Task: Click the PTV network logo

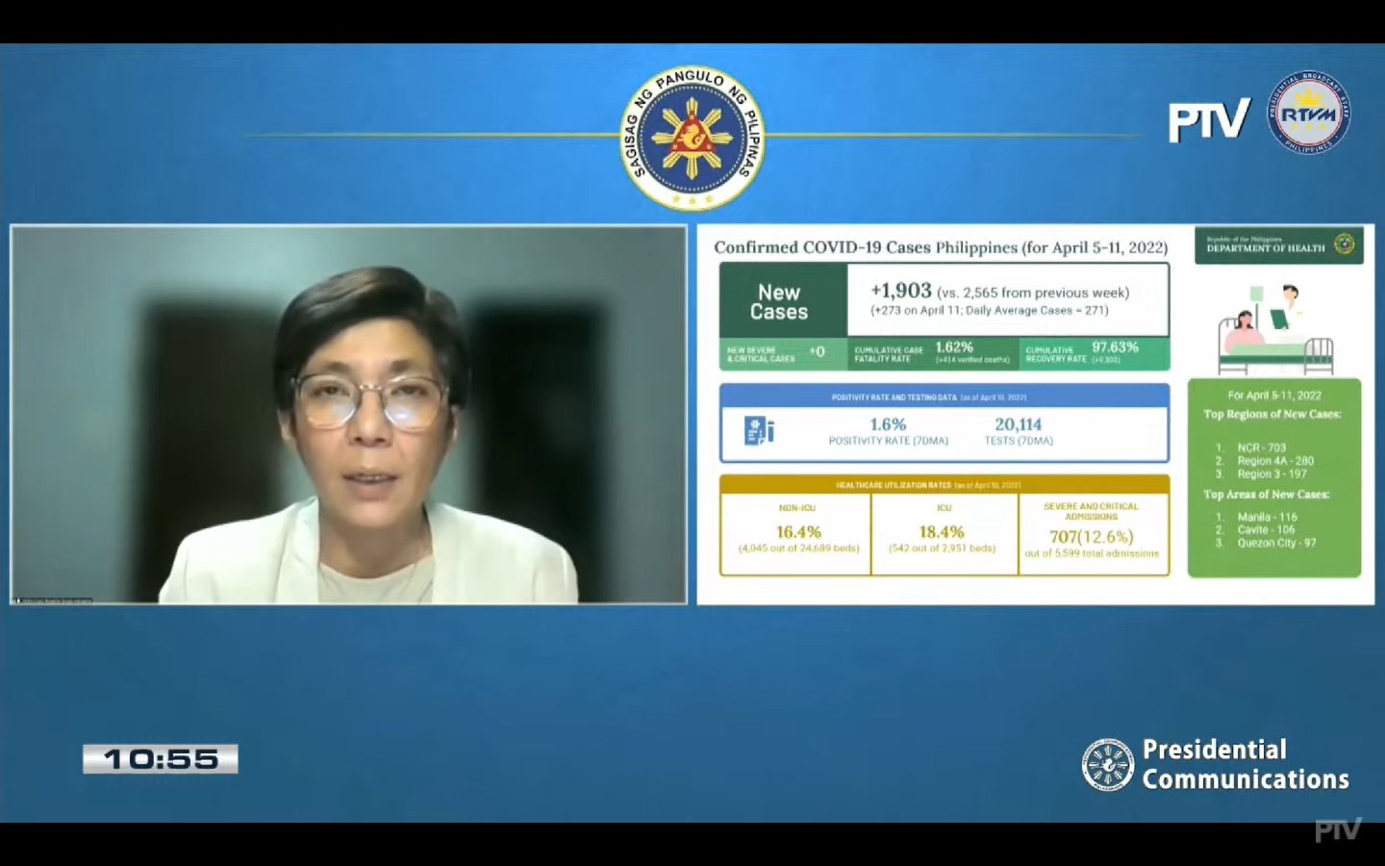Action: coord(1209,116)
